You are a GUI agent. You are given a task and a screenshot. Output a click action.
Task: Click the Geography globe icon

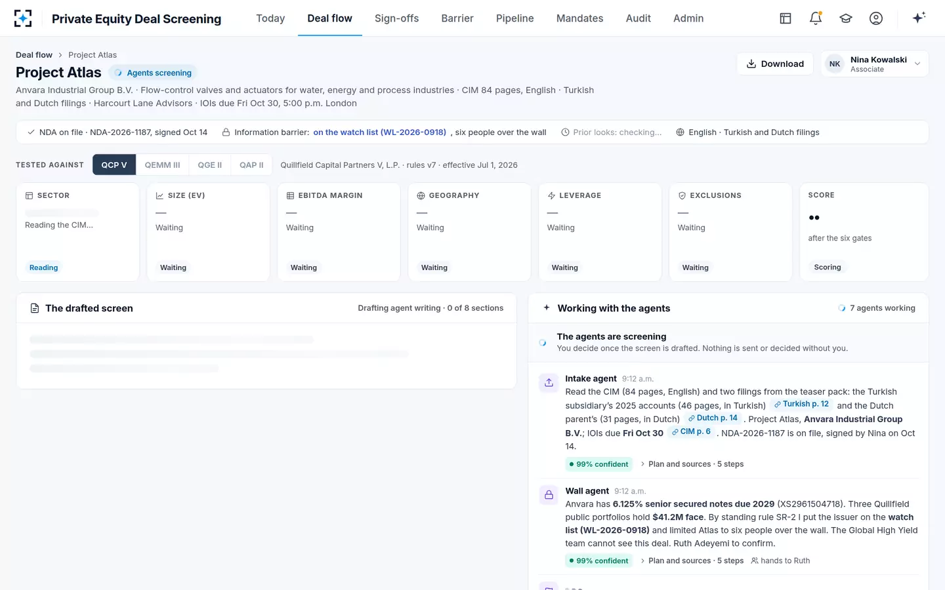pos(421,195)
